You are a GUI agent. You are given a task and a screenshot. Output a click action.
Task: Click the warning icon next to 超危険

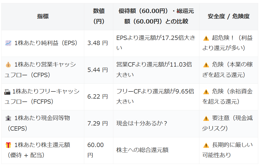point(206,38)
